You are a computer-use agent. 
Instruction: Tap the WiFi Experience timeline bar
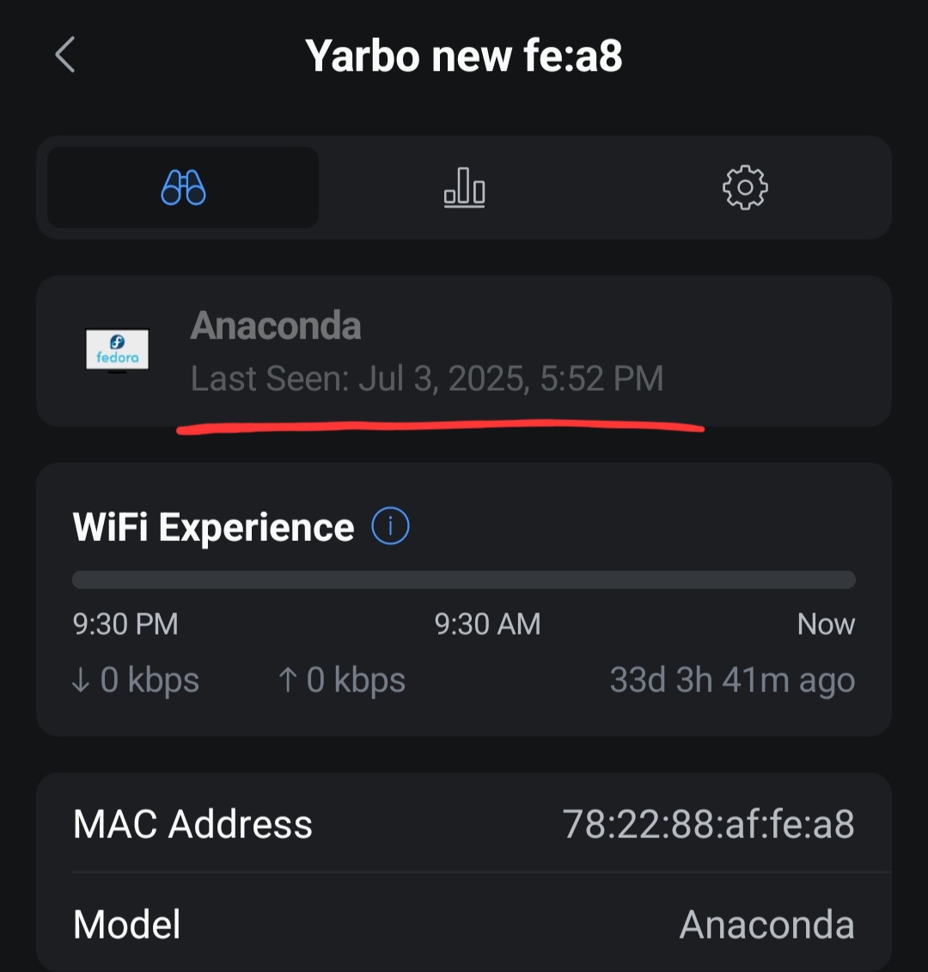pyautogui.click(x=464, y=580)
